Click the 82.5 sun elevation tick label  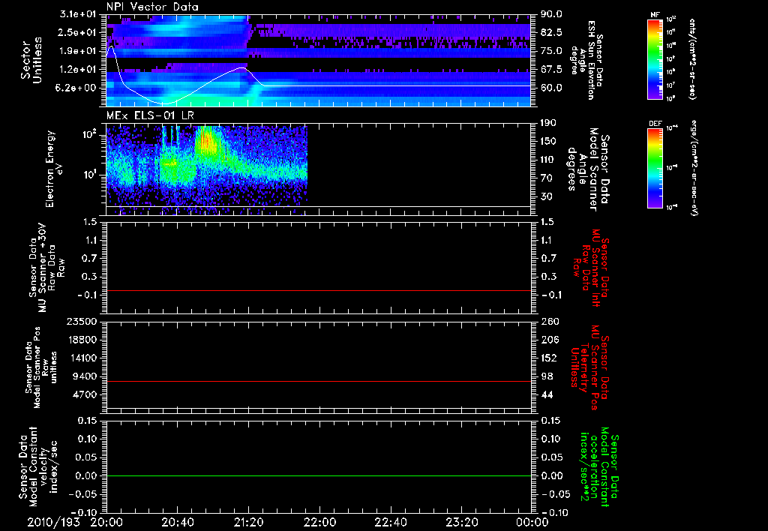coord(551,32)
